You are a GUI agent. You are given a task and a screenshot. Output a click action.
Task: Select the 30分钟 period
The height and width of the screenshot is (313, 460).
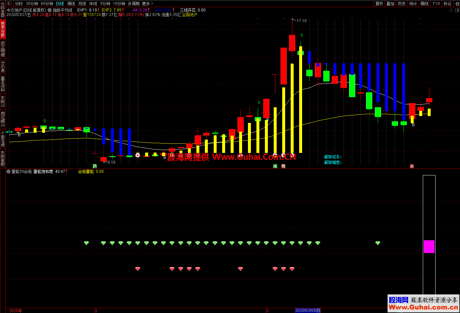coord(32,4)
